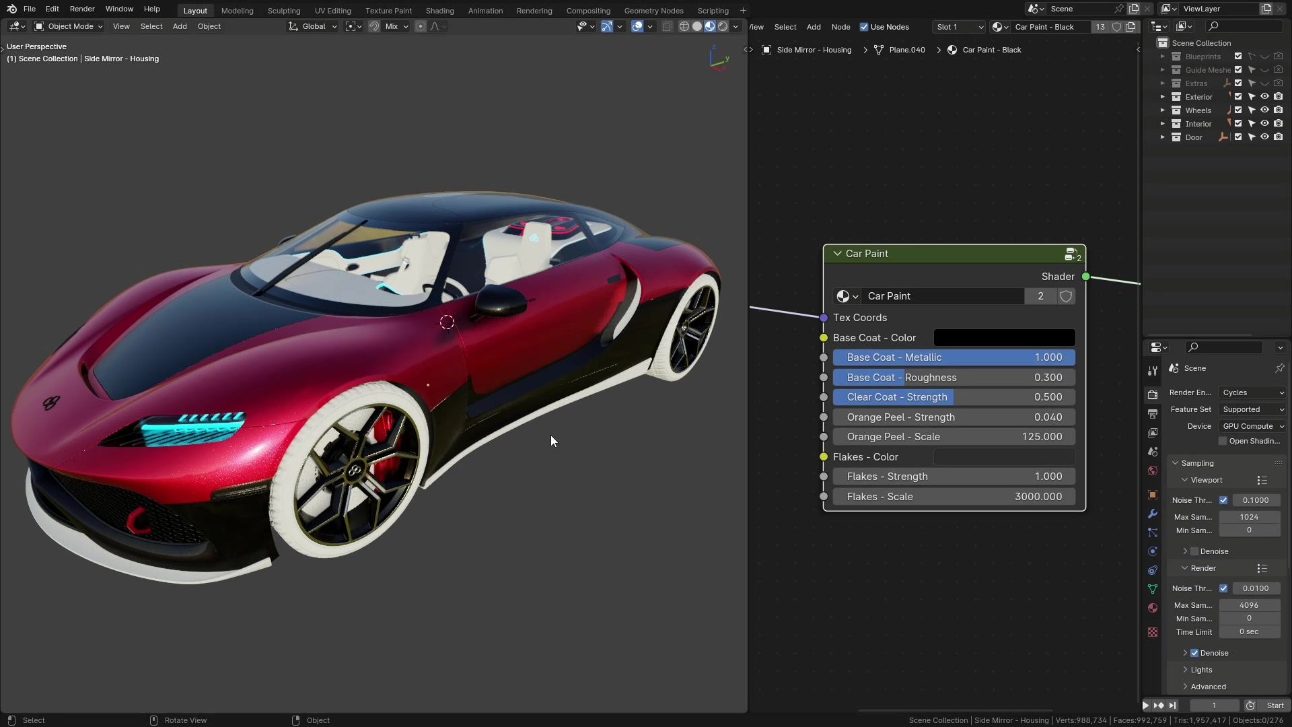
Task: Toggle the Use Nodes checkbox
Action: click(864, 27)
